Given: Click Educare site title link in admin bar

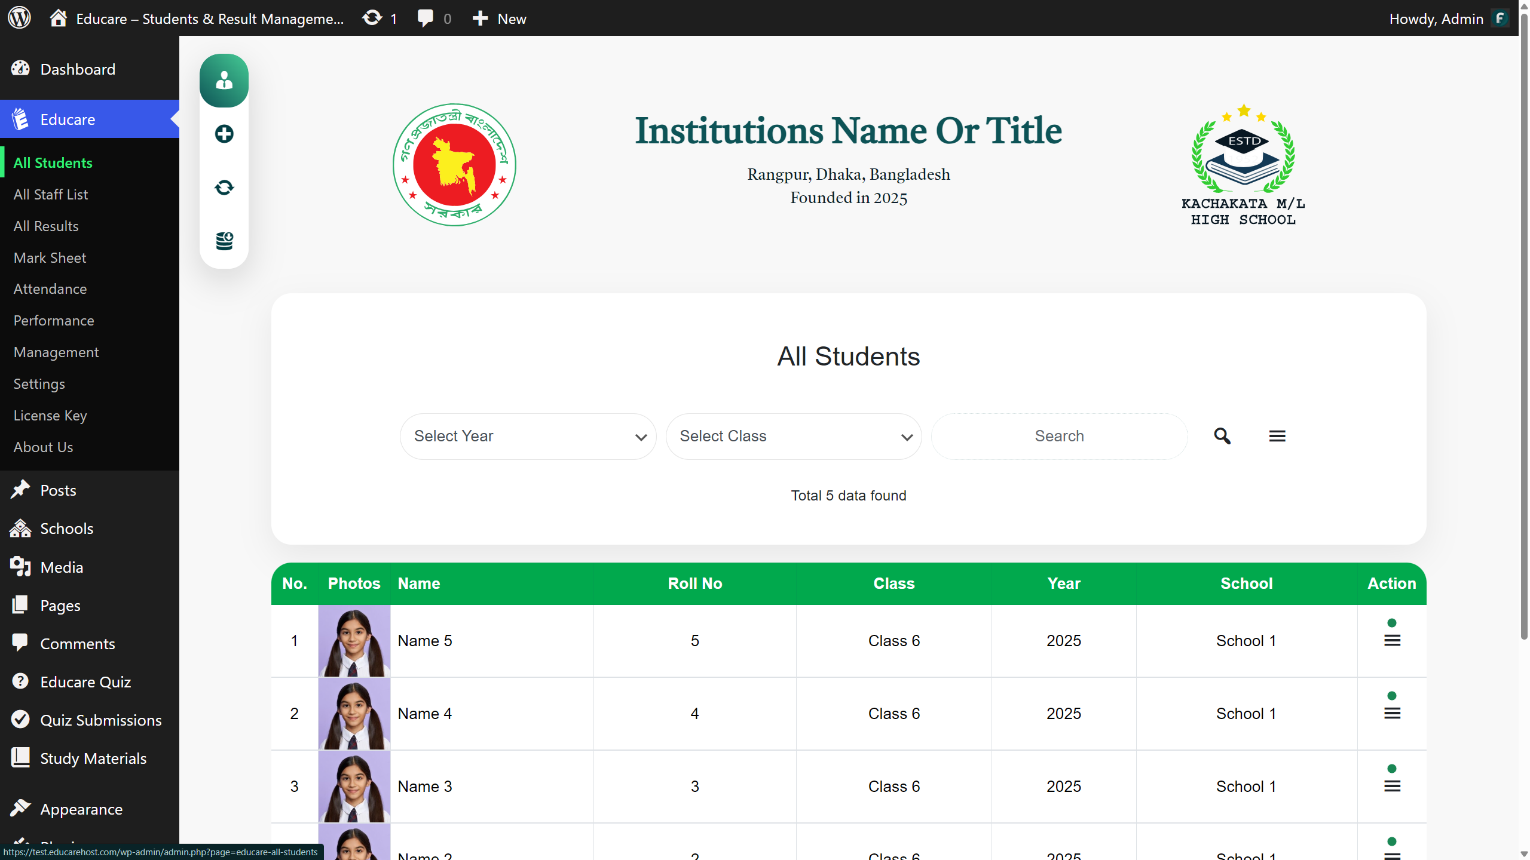Looking at the screenshot, I should (210, 19).
